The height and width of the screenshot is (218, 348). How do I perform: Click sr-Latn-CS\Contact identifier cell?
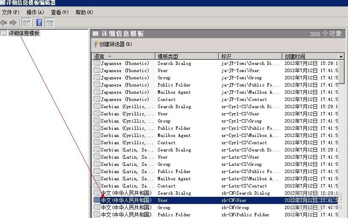click(x=244, y=186)
